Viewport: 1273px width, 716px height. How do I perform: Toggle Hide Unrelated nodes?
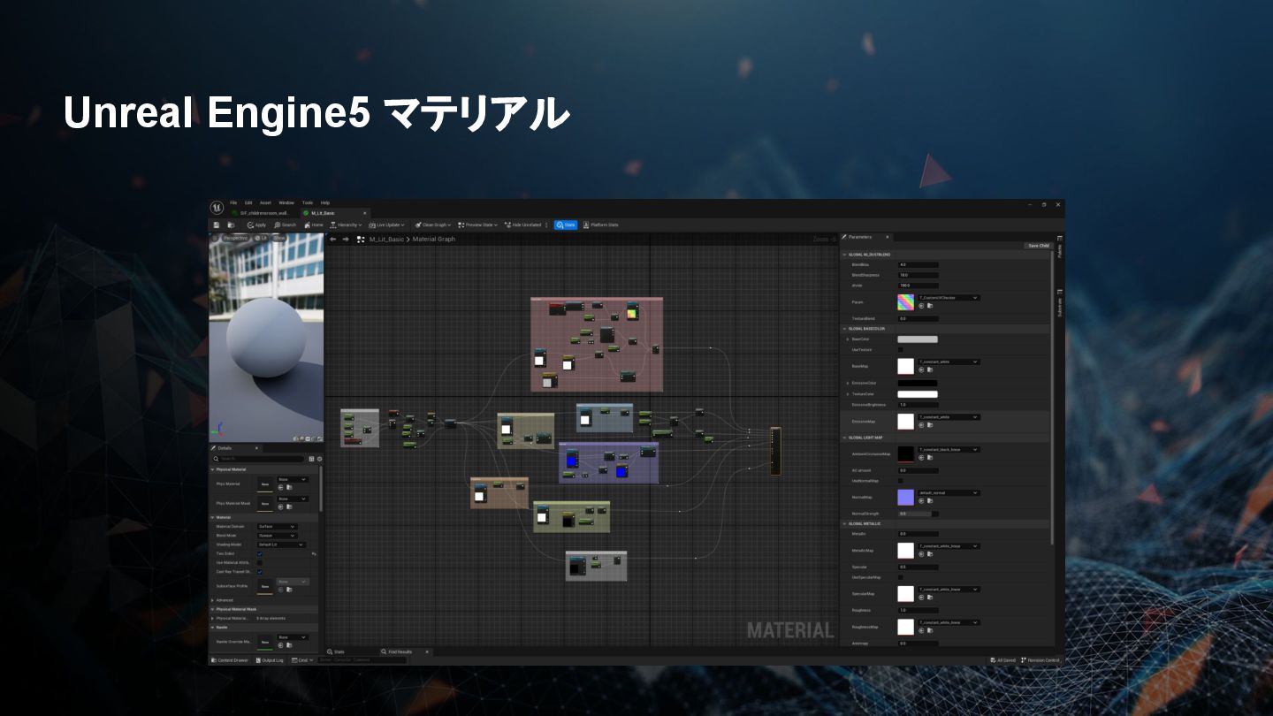[x=523, y=225]
